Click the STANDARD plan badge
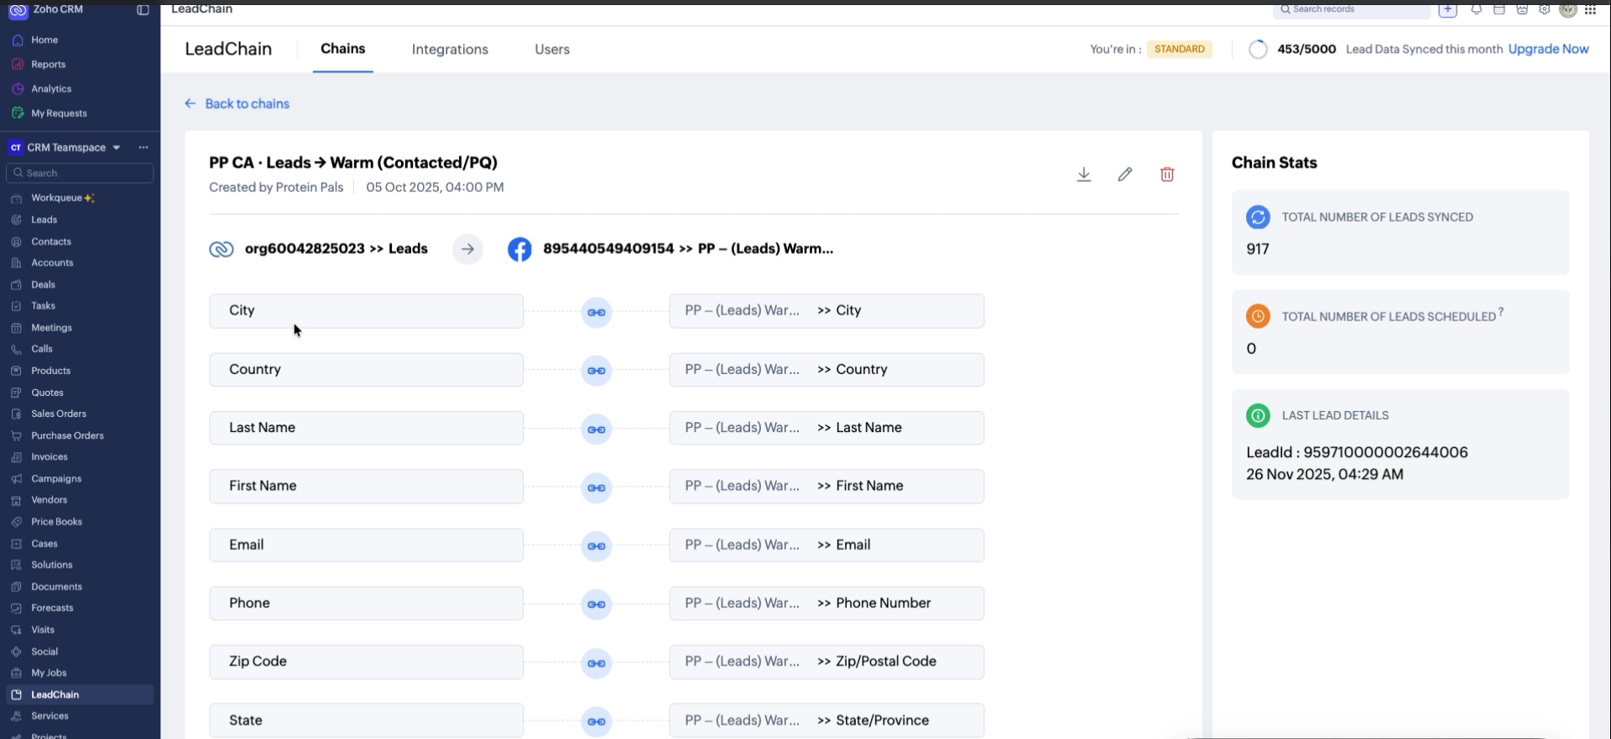Screen dimensions: 1611x739 (1179, 49)
